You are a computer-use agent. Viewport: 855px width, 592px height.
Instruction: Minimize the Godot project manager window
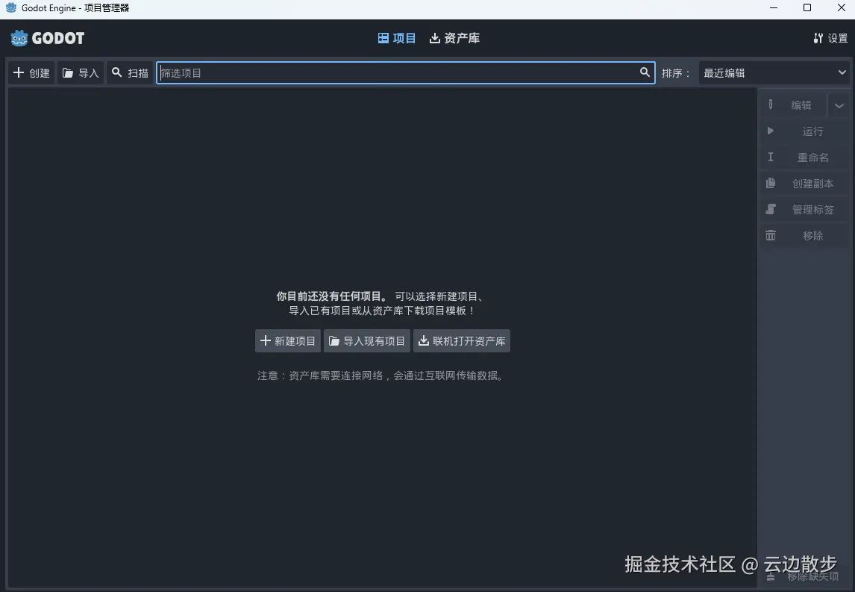tap(773, 7)
